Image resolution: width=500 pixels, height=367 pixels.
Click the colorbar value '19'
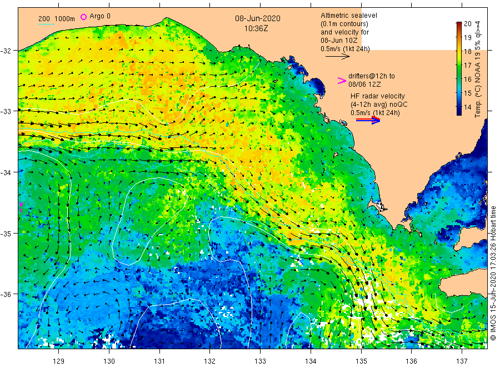(467, 38)
